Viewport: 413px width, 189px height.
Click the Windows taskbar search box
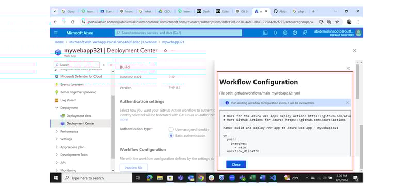(97, 178)
